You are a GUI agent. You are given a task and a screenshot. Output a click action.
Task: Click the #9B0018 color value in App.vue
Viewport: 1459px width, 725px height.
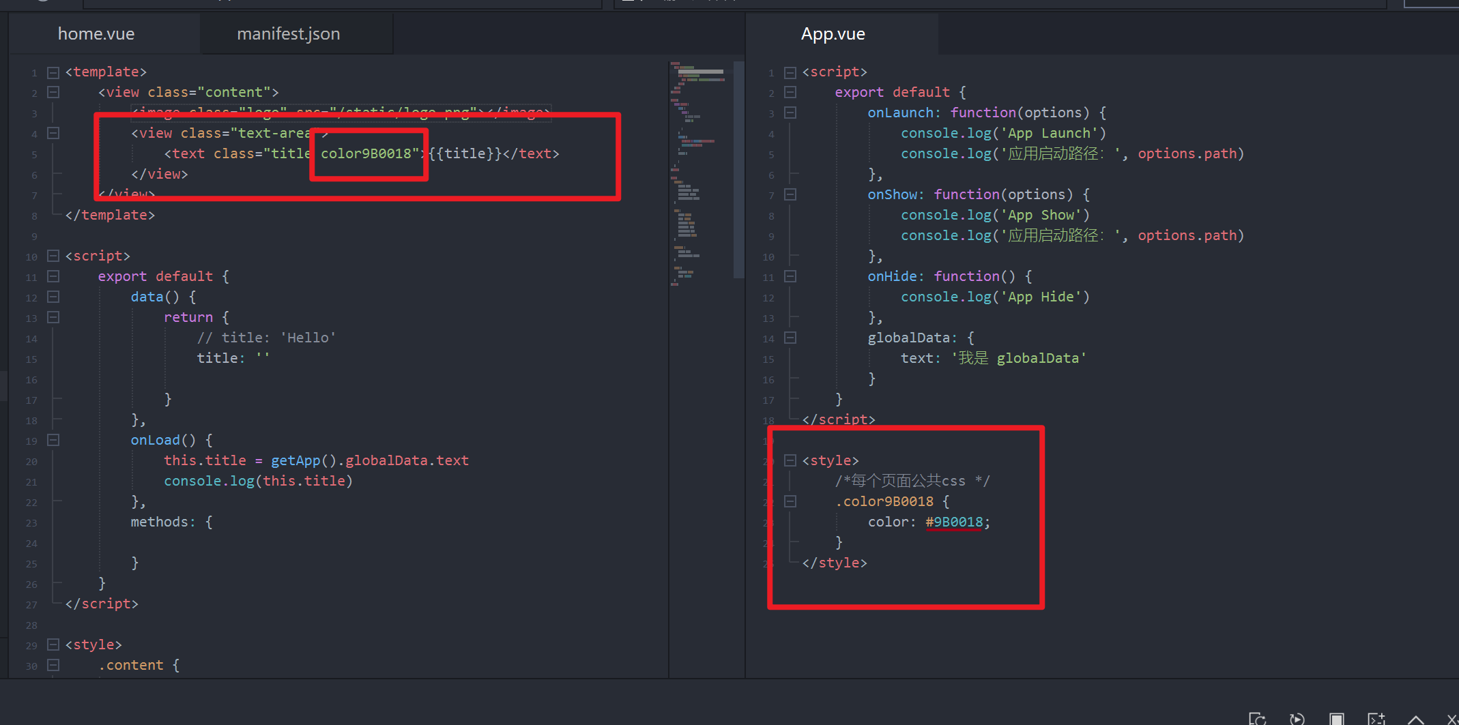coord(954,522)
